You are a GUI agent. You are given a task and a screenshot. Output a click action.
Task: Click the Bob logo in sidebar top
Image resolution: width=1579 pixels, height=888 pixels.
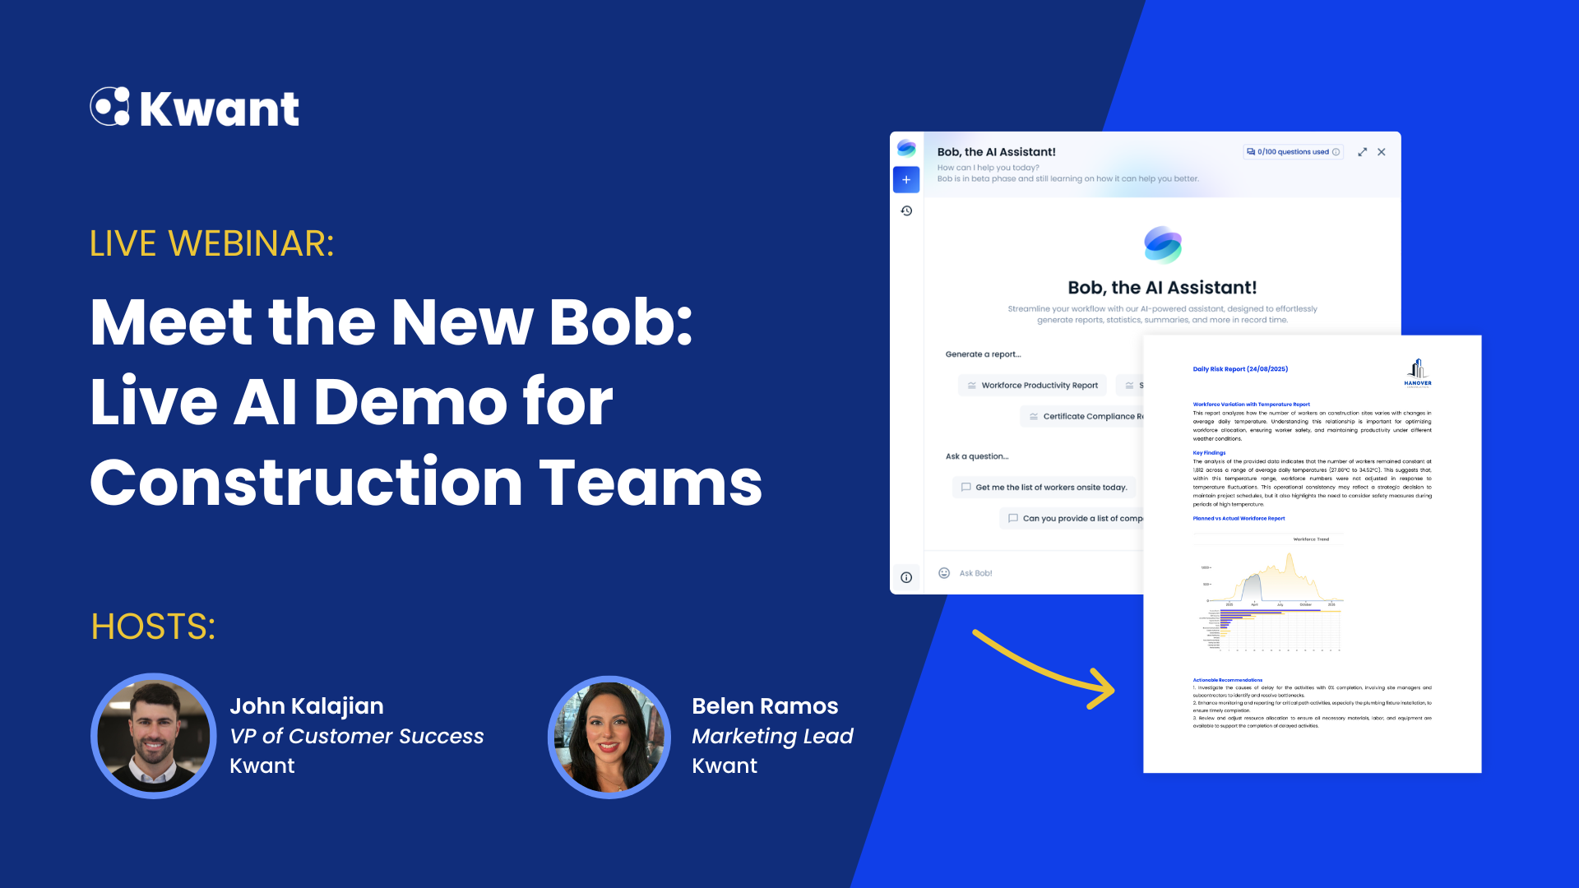point(906,148)
